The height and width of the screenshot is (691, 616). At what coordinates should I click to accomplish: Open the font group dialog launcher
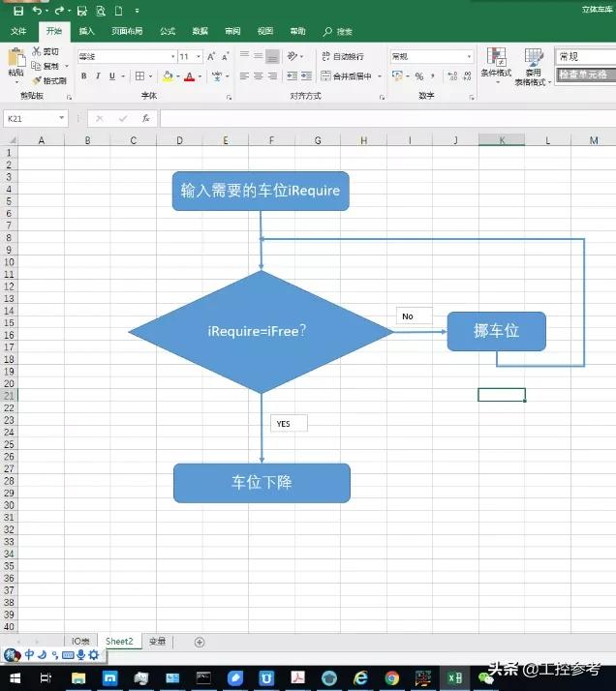[229, 97]
